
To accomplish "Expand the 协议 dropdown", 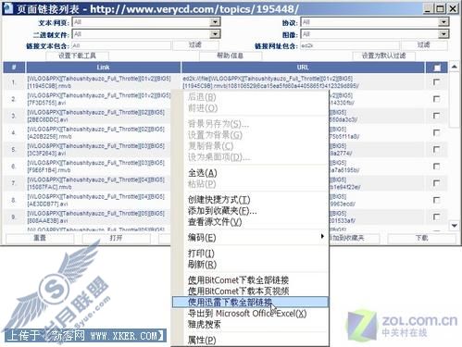I will pyautogui.click(x=443, y=22).
